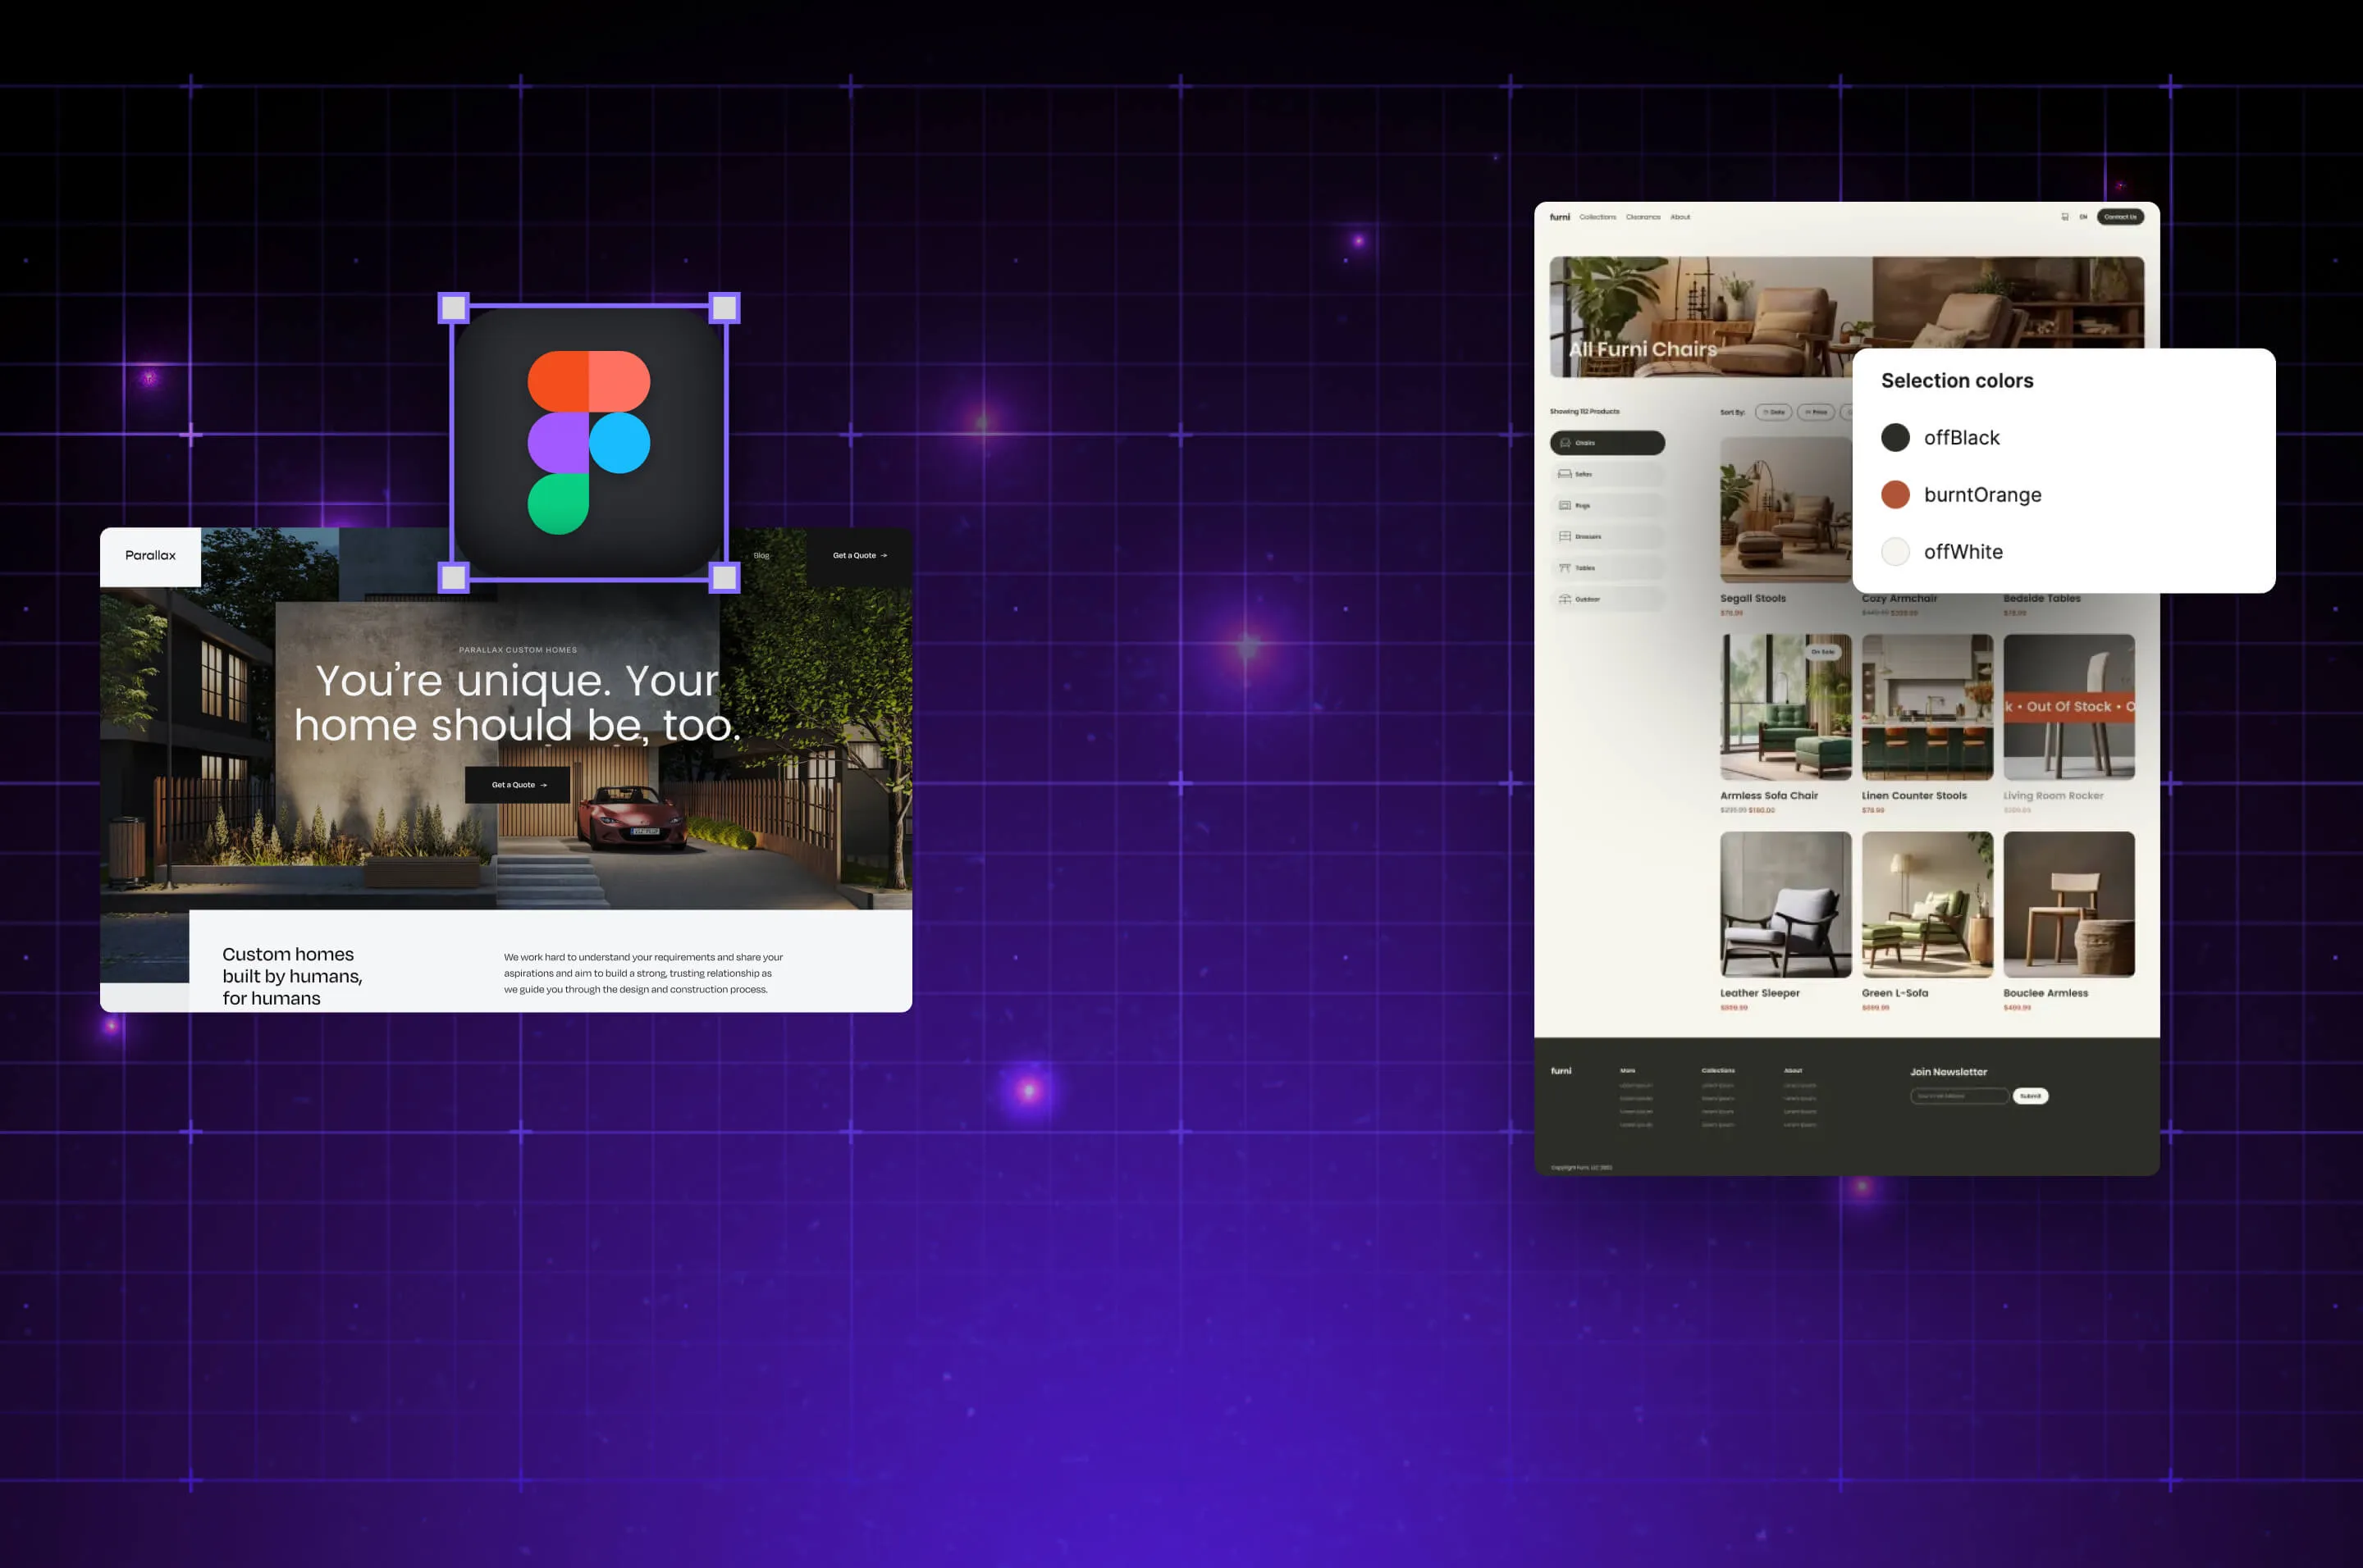
Task: Toggle the Price sort filter
Action: (1817, 412)
